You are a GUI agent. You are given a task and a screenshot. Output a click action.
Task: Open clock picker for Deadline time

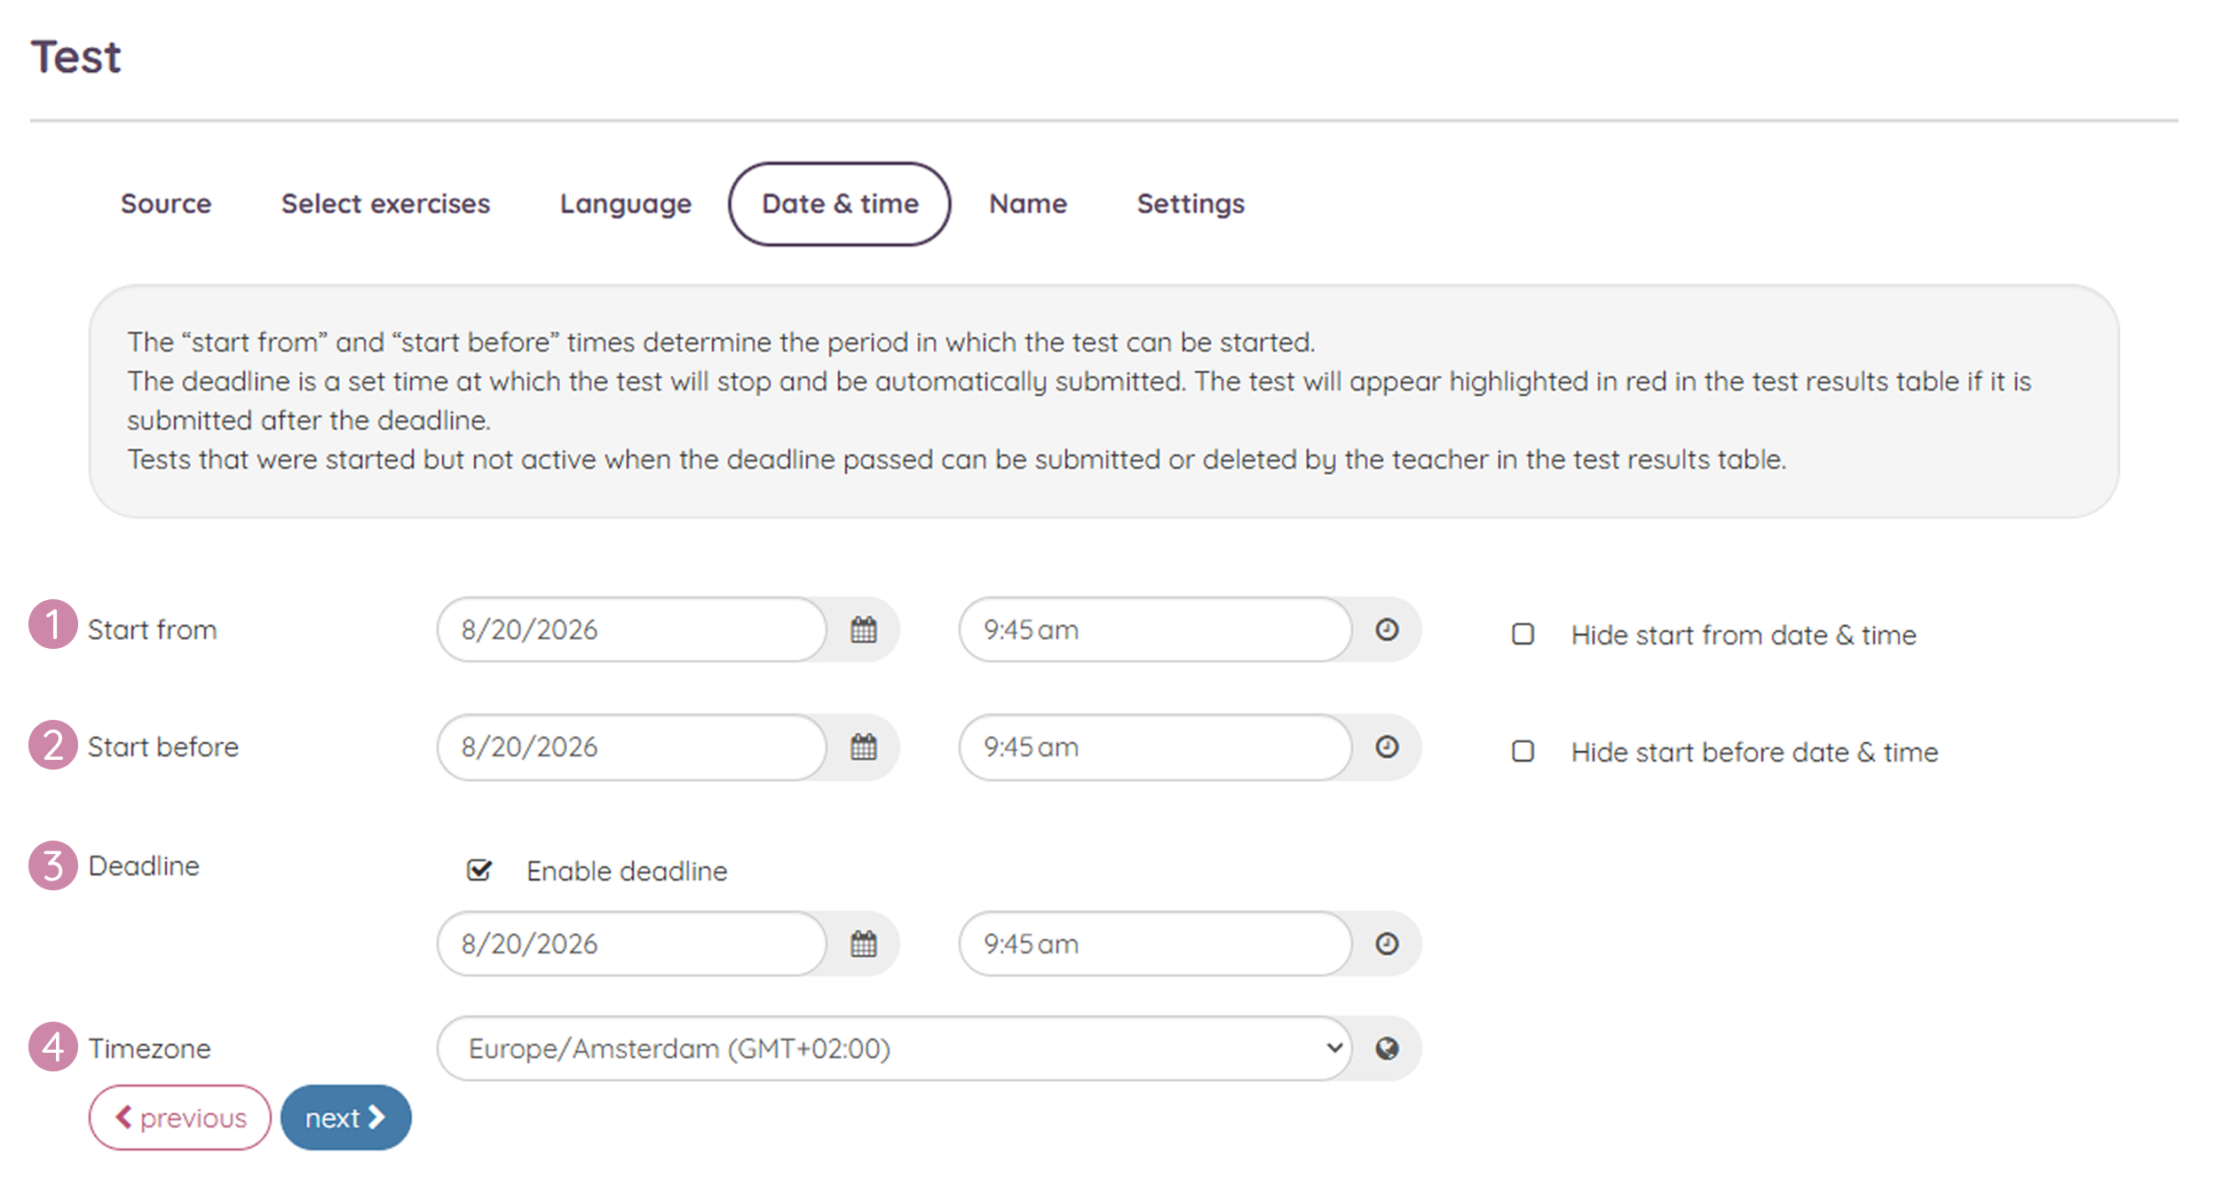coord(1387,944)
